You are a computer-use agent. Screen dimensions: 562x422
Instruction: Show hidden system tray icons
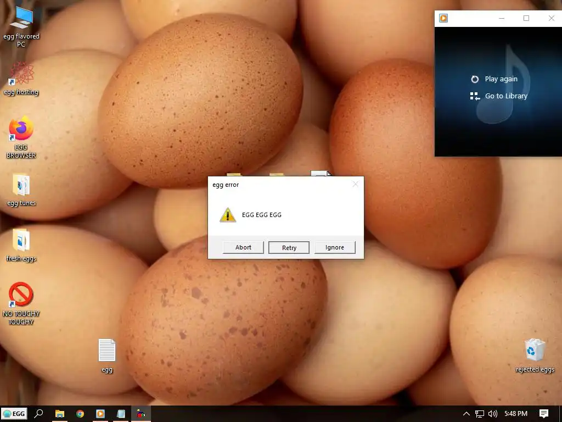(x=467, y=414)
